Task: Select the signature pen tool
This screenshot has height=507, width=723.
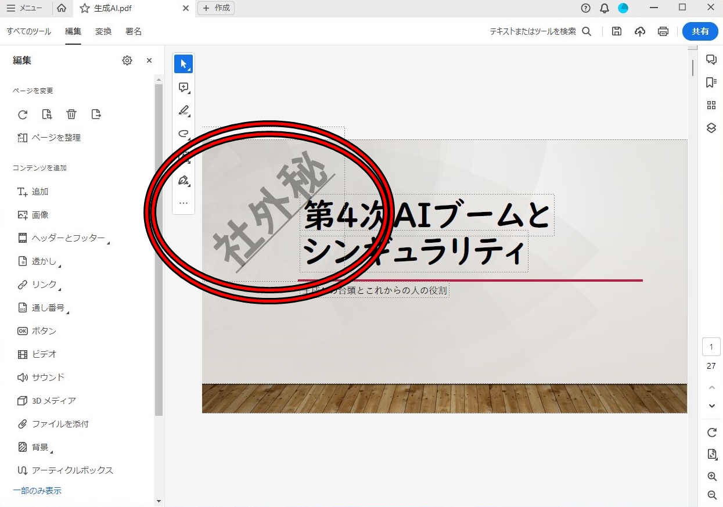Action: [x=184, y=180]
